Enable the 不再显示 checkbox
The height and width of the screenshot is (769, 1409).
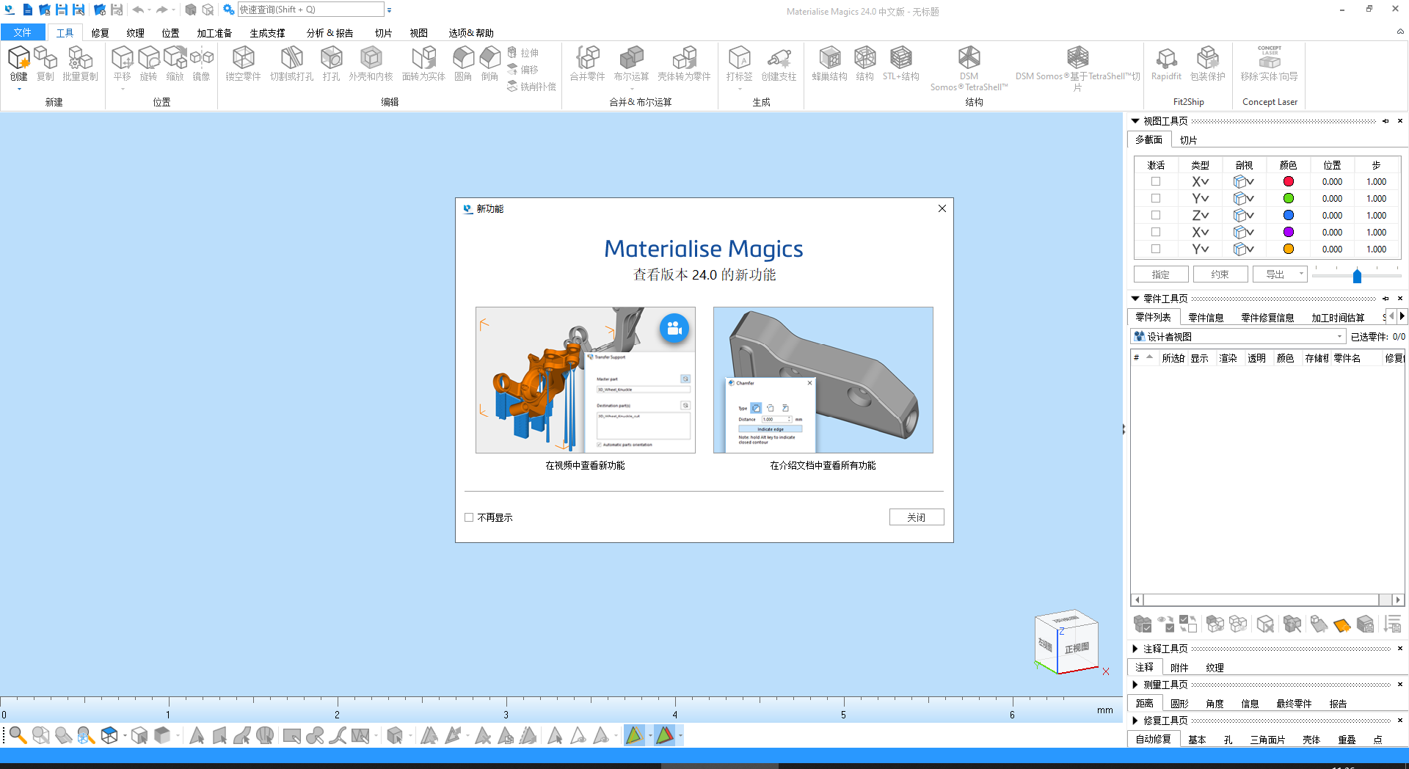(469, 517)
